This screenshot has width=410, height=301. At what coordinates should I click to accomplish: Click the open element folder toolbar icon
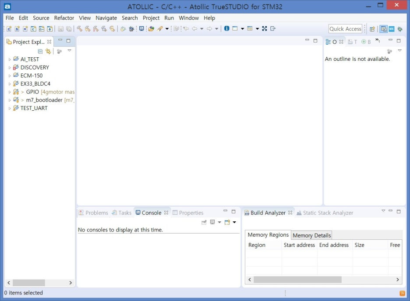click(x=151, y=29)
